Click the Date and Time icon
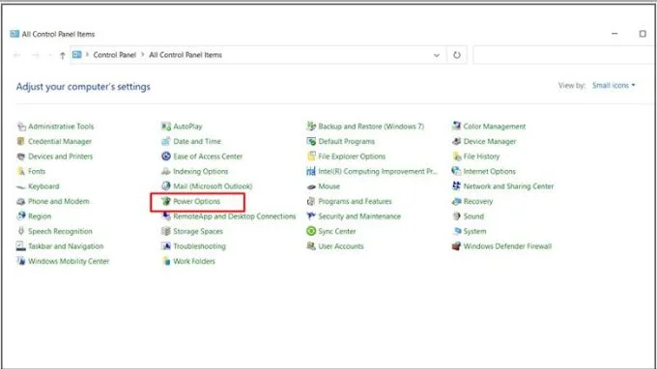Screen dimensions: 657x369 pyautogui.click(x=166, y=142)
